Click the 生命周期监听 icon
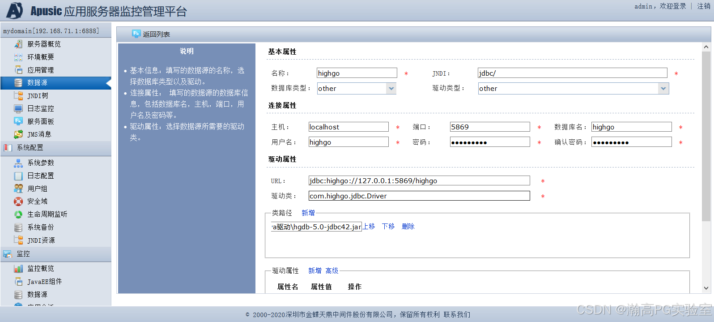Viewport: 714px width, 322px height. (18, 215)
